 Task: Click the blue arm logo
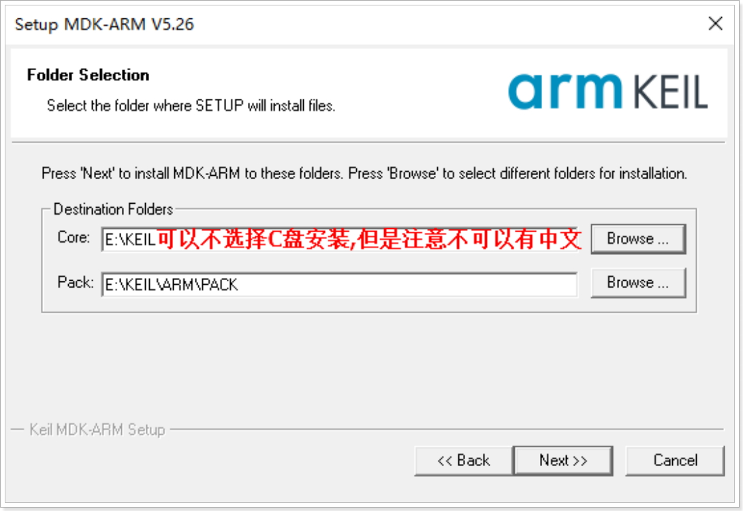pos(565,91)
